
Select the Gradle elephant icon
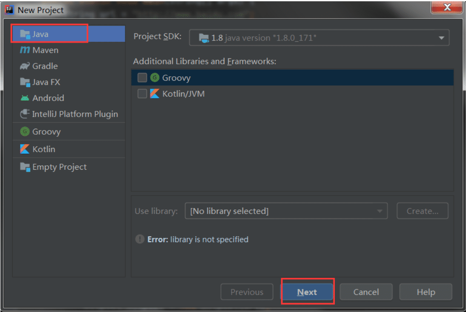(x=25, y=66)
